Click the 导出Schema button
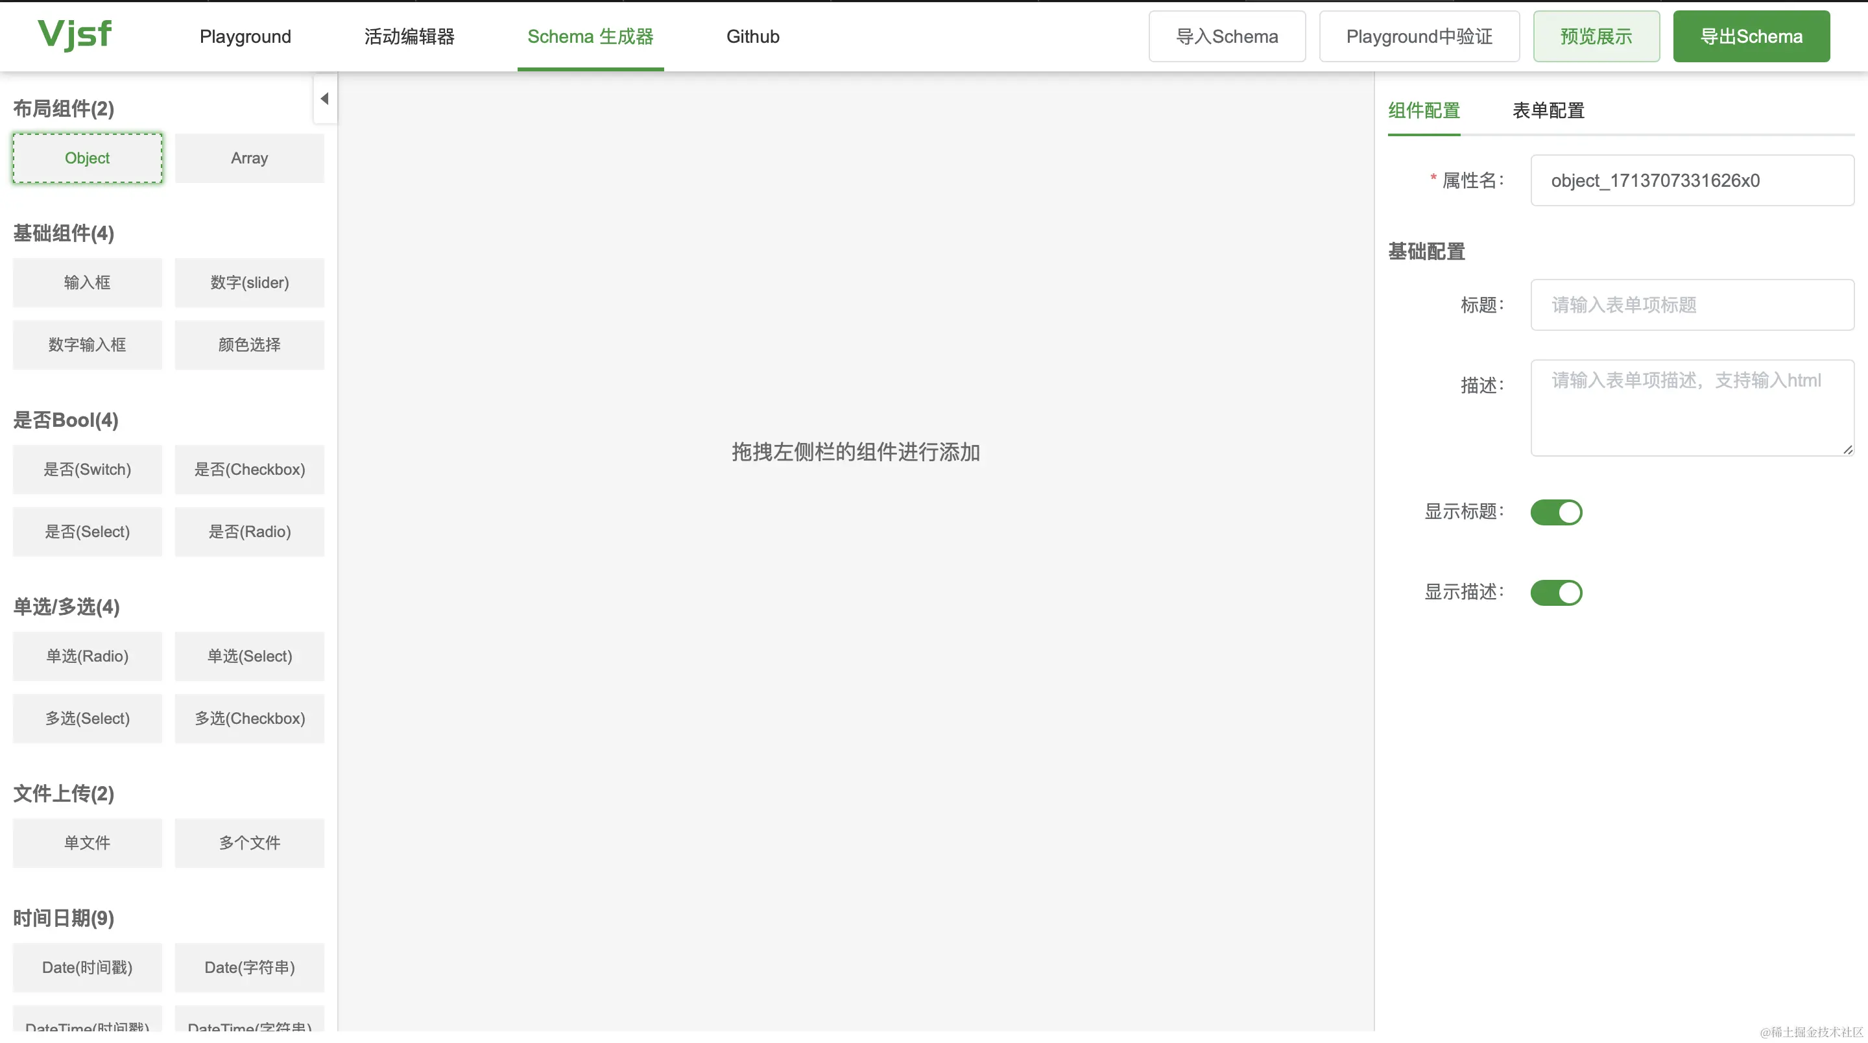1868x1043 pixels. [x=1751, y=36]
